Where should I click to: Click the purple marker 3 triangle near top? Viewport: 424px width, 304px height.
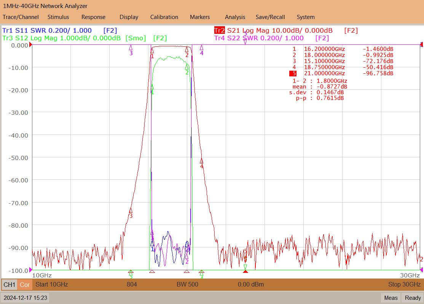click(x=131, y=48)
